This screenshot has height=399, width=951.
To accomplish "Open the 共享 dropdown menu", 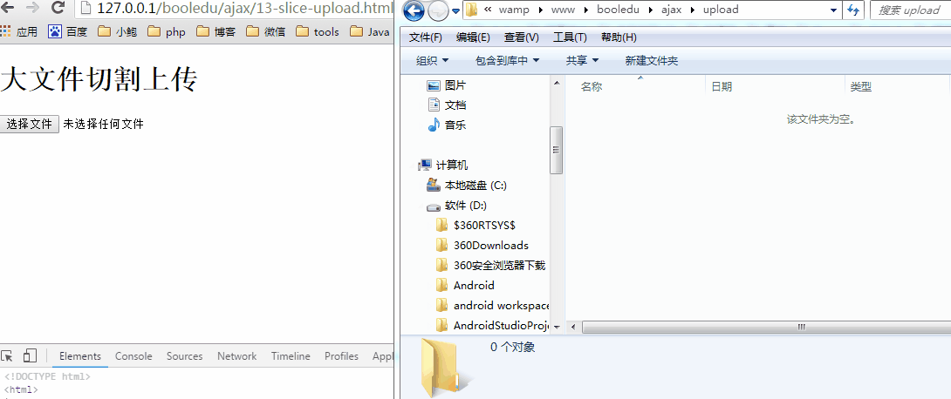I will (x=582, y=61).
